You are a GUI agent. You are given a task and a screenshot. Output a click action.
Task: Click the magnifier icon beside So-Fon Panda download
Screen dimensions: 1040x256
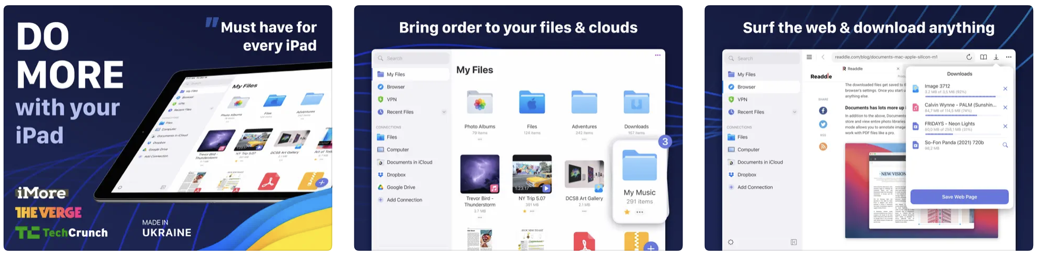pos(1005,145)
